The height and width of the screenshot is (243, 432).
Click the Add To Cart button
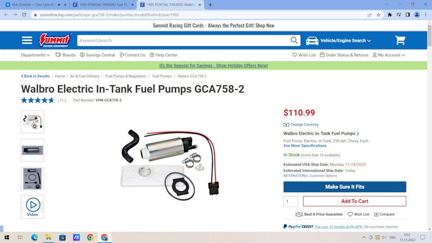click(x=355, y=201)
